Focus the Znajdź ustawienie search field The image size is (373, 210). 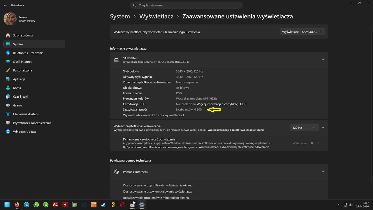[x=186, y=5]
